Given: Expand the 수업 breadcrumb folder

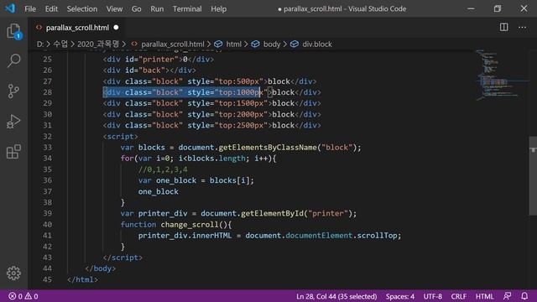Looking at the screenshot, I should pyautogui.click(x=60, y=44).
